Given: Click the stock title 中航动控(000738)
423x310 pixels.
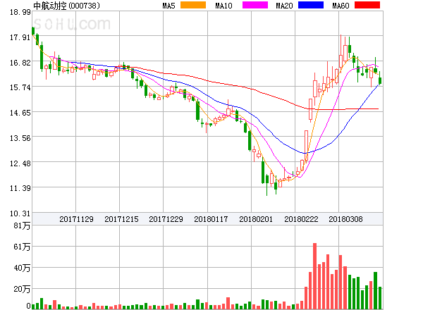Looking at the screenshot, I should [66, 6].
